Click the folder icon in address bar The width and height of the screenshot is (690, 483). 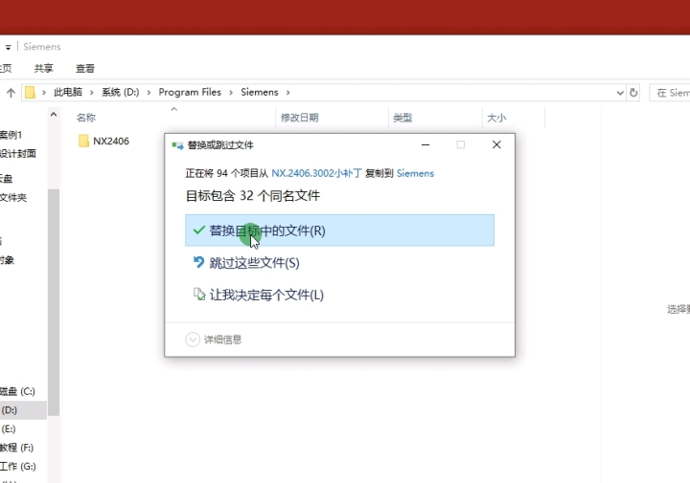click(x=30, y=92)
